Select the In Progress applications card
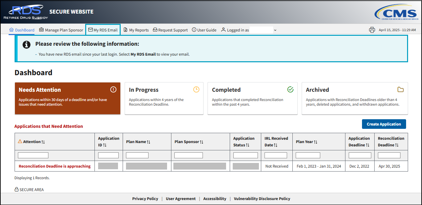422x205 pixels. tap(164, 98)
